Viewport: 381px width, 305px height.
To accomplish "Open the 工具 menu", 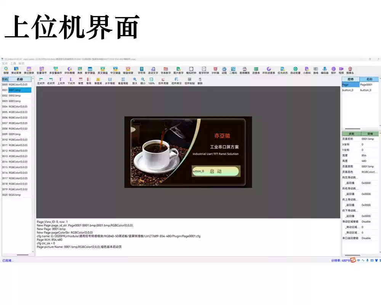I will point(13,63).
